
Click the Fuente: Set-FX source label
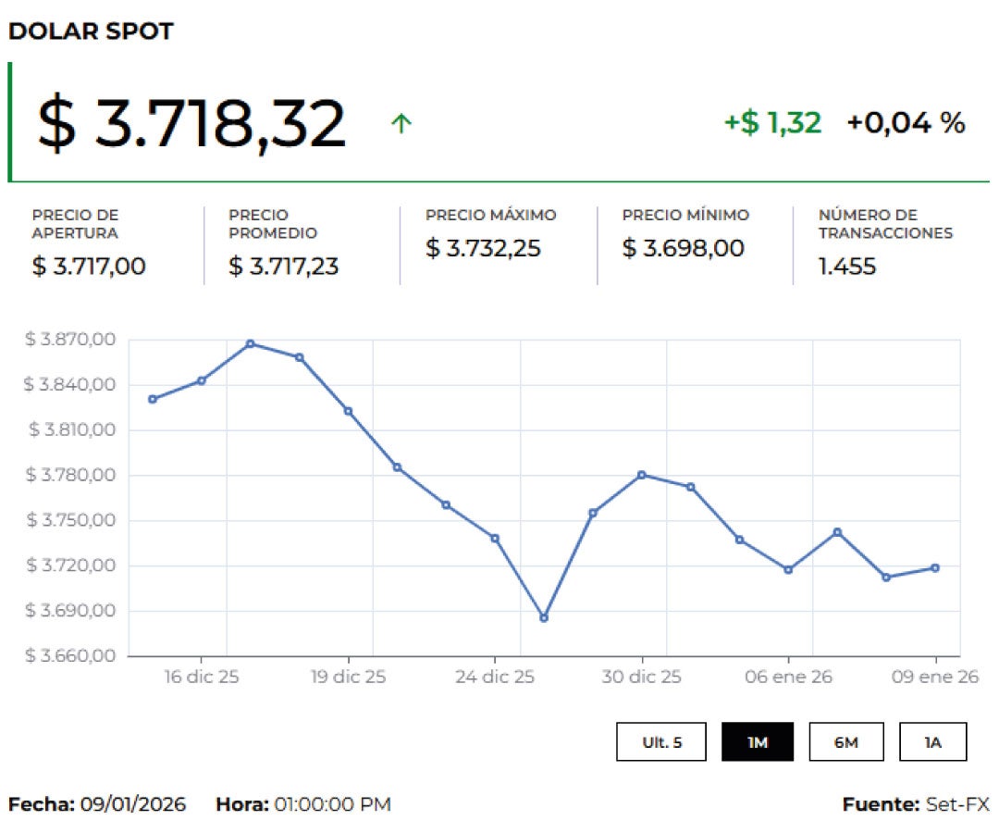[915, 804]
